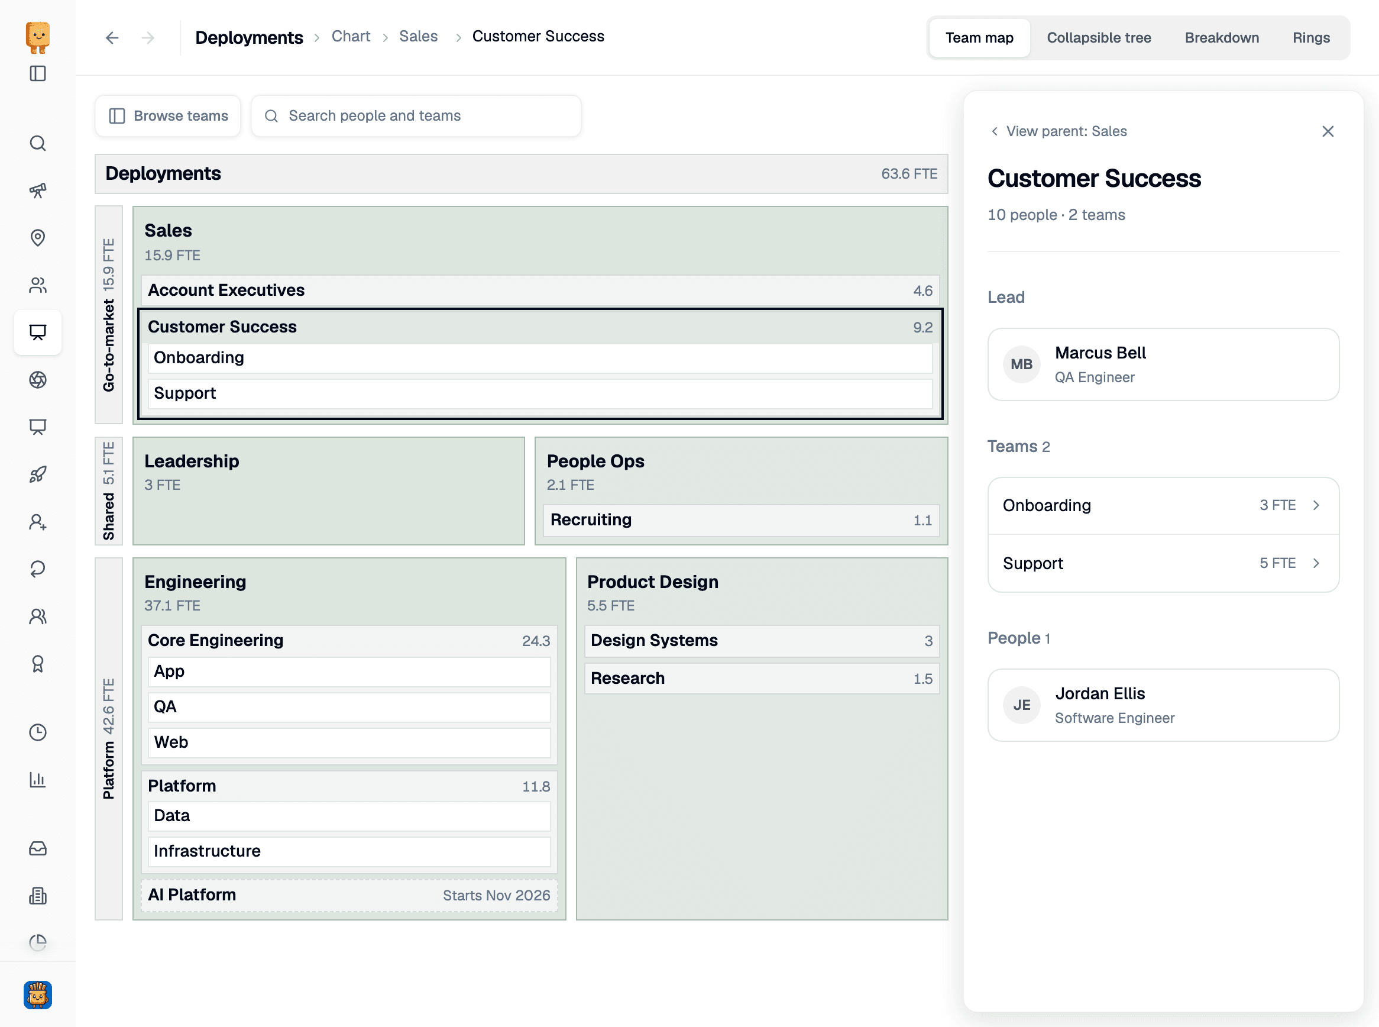Open the pie chart icon in sidebar

pyautogui.click(x=38, y=943)
